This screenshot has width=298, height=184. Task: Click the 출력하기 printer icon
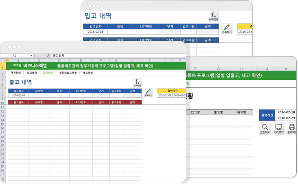pos(292,129)
